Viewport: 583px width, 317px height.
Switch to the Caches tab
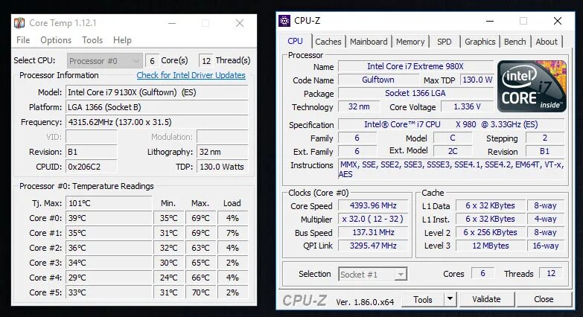328,42
